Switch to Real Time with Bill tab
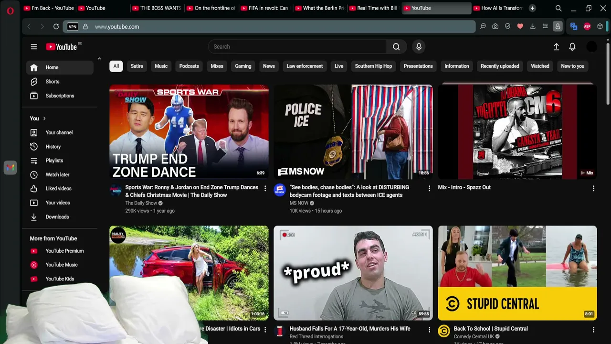Viewport: 611px width, 344px height. point(374,8)
